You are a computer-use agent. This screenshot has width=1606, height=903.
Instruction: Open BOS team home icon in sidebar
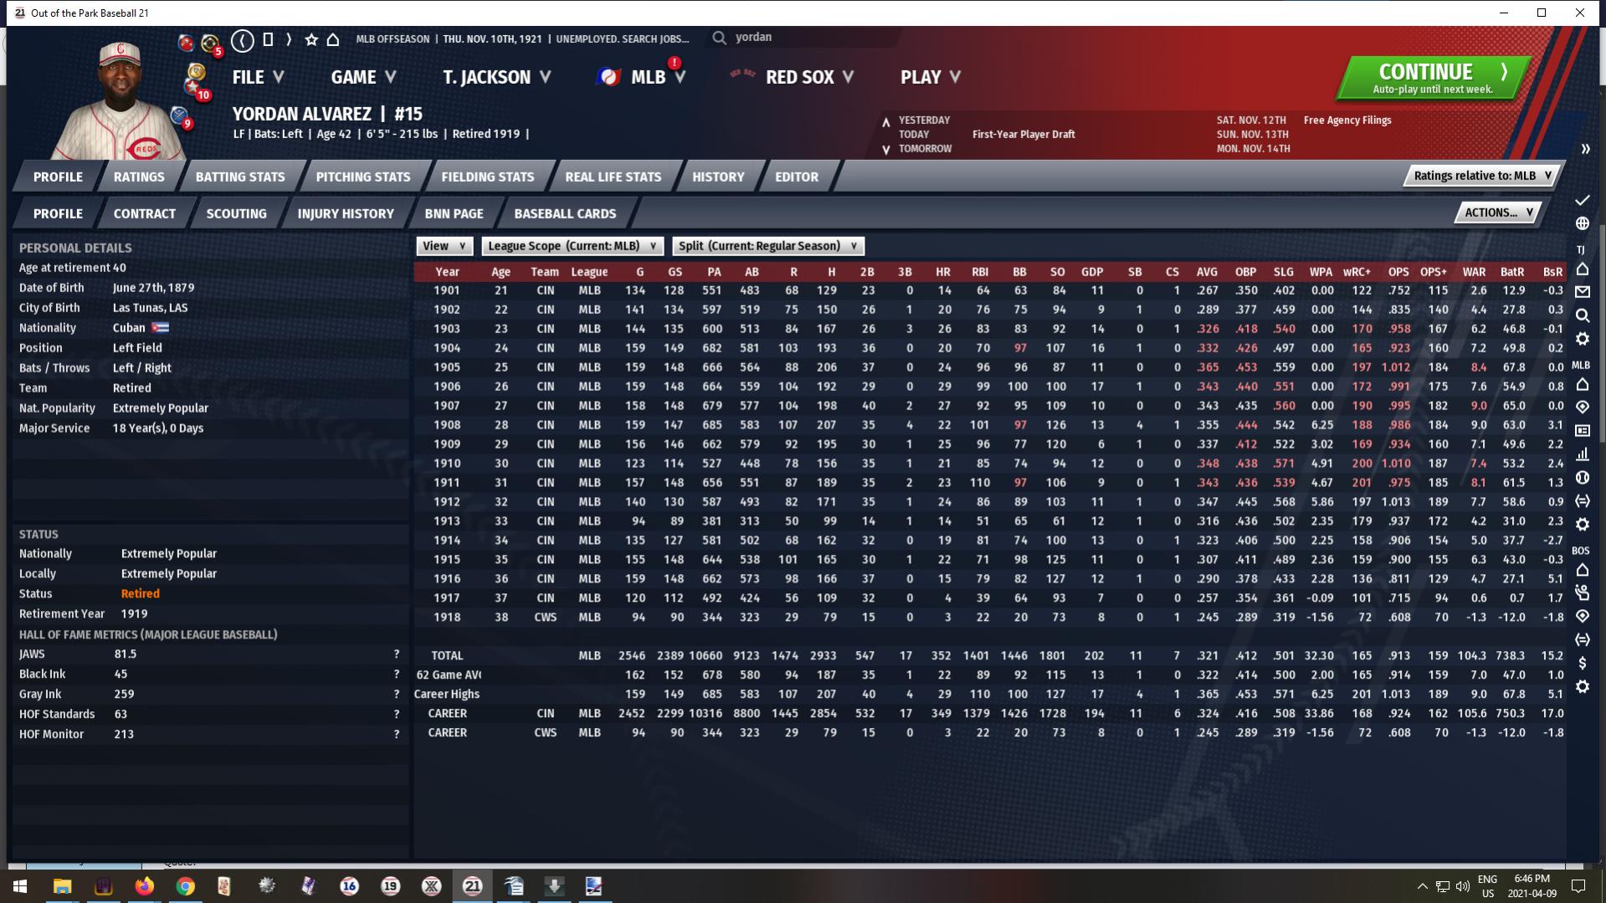pos(1582,570)
